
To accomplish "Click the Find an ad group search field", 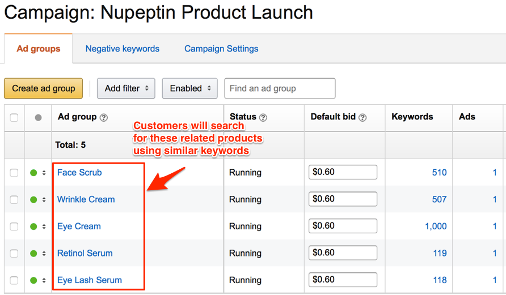I will click(x=280, y=88).
